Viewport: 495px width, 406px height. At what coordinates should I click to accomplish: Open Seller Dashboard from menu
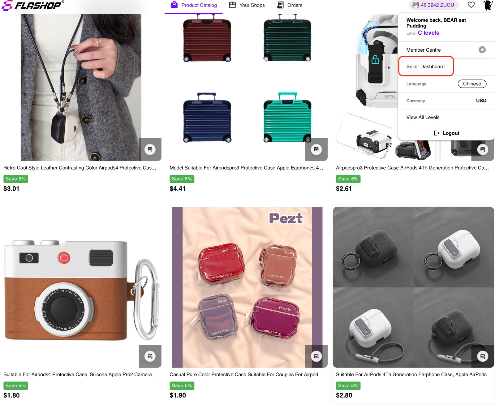click(x=425, y=67)
